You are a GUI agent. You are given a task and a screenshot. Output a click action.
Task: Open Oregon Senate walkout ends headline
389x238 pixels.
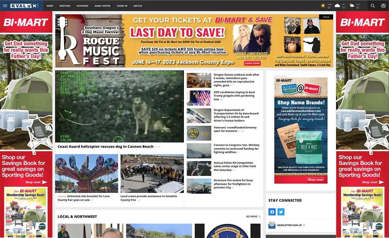click(237, 80)
